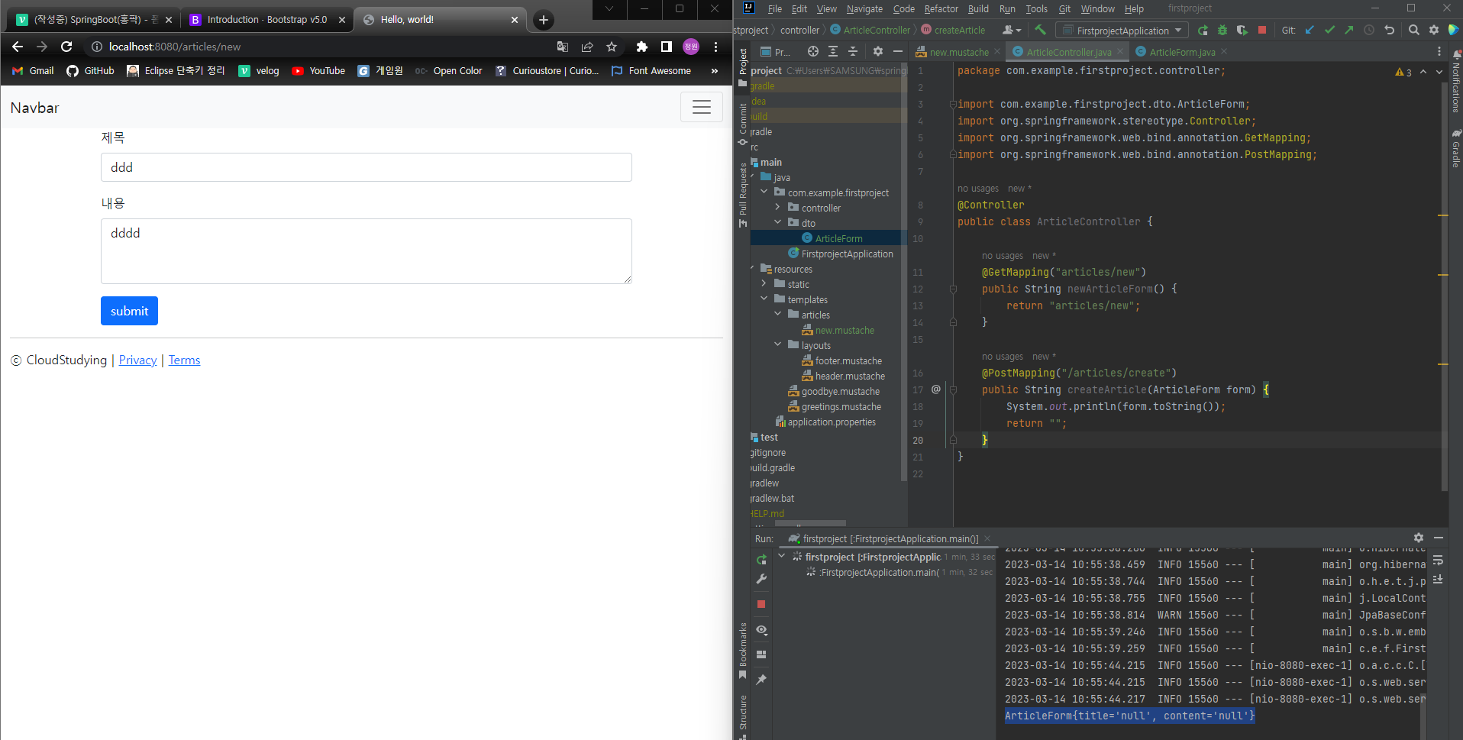Open the Git menu in the menu bar
The height and width of the screenshot is (740, 1463).
click(1064, 8)
